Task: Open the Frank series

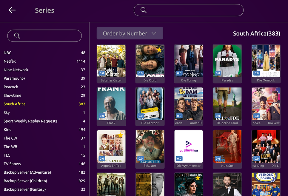Action: (x=111, y=107)
